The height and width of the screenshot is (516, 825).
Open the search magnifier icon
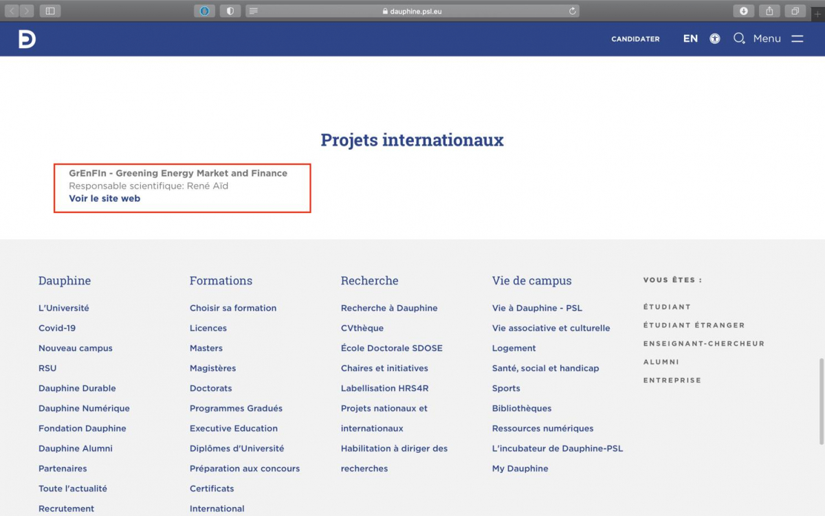pos(739,38)
